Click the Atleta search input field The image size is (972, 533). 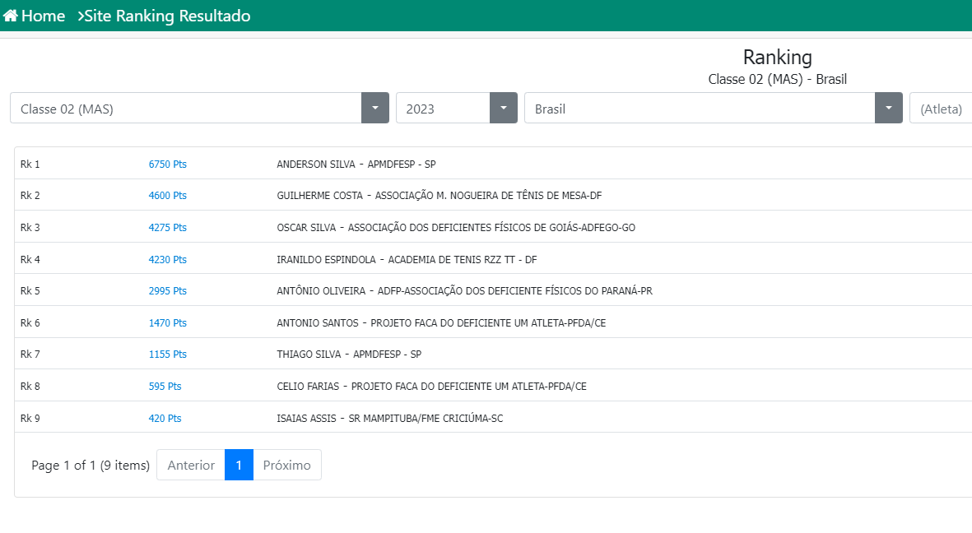point(942,109)
